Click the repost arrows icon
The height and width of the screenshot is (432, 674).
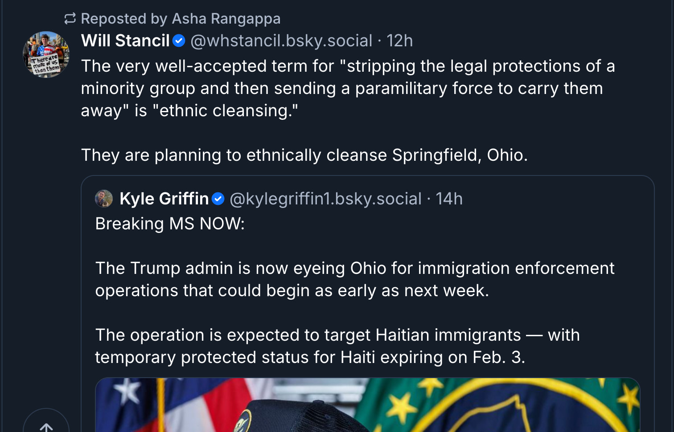tap(70, 19)
